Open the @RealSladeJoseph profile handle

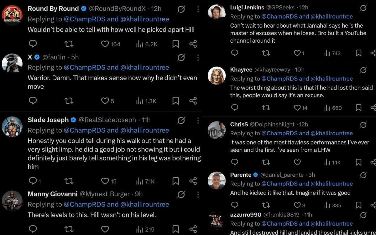point(107,120)
